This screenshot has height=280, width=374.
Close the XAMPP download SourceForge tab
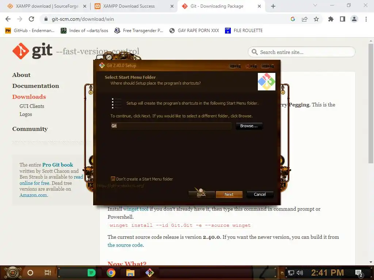85,7
